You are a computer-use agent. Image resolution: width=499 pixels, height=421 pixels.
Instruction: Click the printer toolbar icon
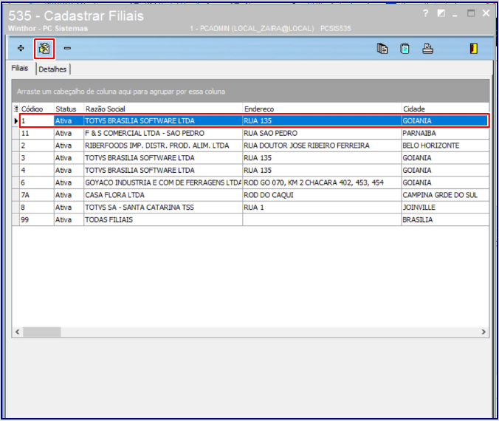(x=427, y=49)
